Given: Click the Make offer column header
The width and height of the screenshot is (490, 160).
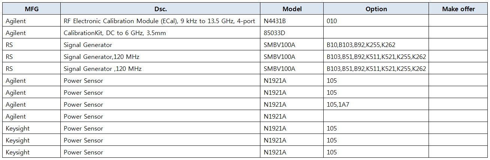Looking at the screenshot, I should 458,9.
